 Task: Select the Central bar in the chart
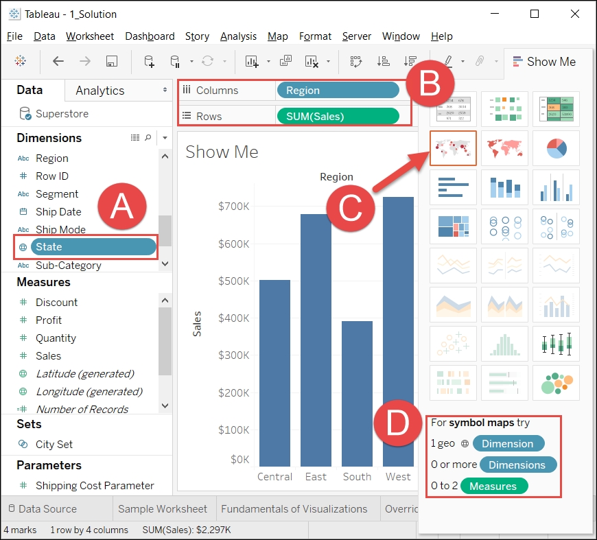pyautogui.click(x=274, y=373)
